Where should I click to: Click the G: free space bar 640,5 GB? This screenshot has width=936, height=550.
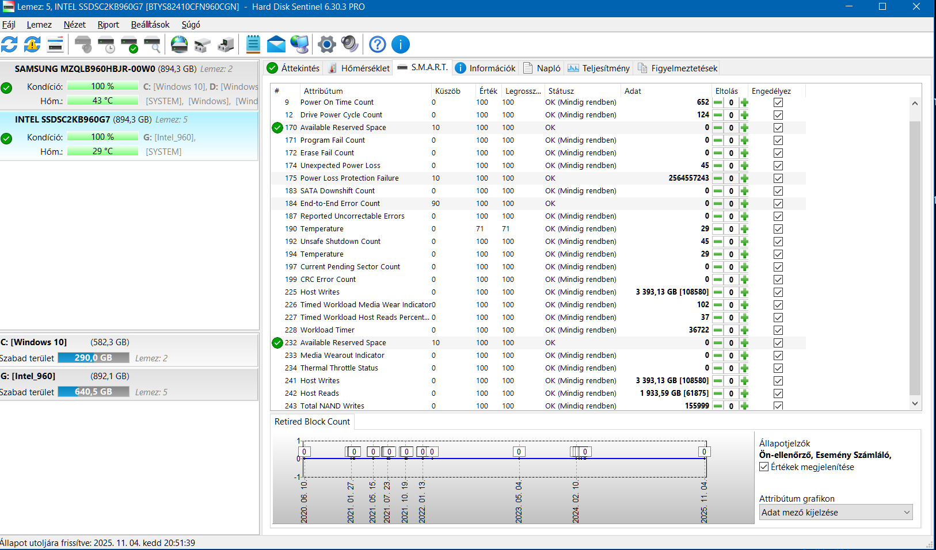[94, 392]
